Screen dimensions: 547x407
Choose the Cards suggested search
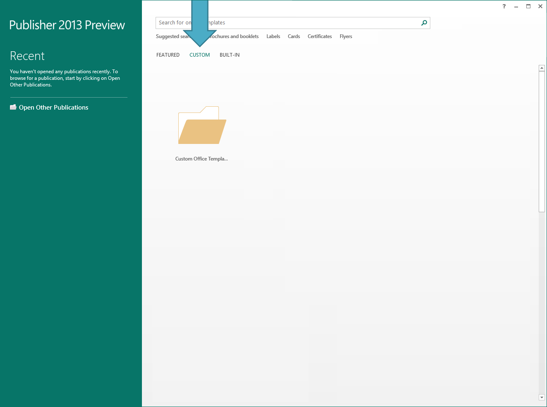point(294,36)
